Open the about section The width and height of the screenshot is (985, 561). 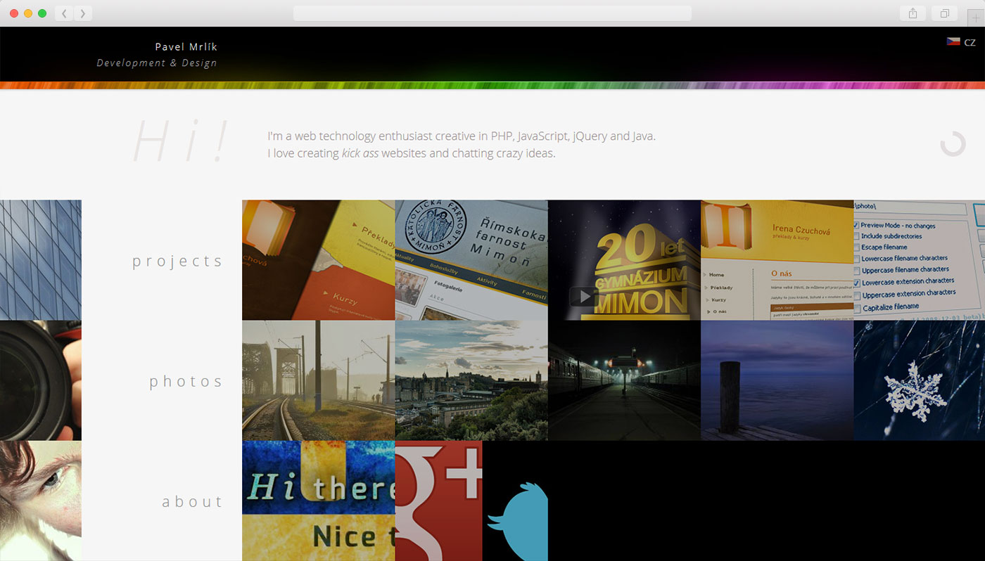[192, 501]
